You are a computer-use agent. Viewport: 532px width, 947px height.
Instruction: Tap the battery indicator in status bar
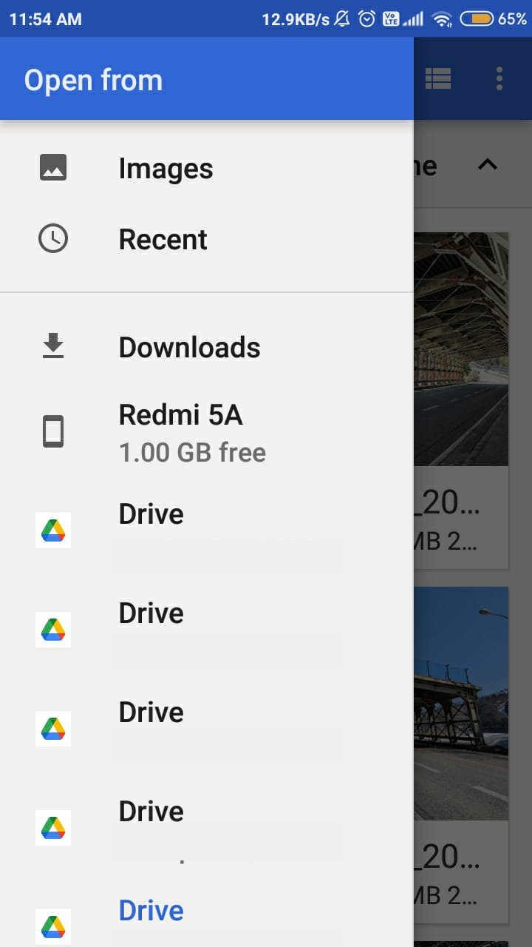click(476, 19)
